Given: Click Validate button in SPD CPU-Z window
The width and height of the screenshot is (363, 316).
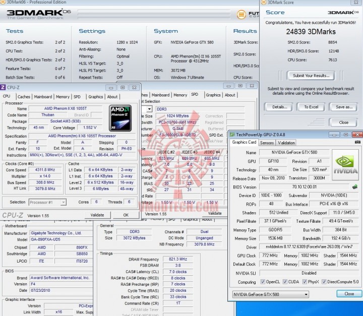Looking at the screenshot, I should pyautogui.click(x=215, y=213).
